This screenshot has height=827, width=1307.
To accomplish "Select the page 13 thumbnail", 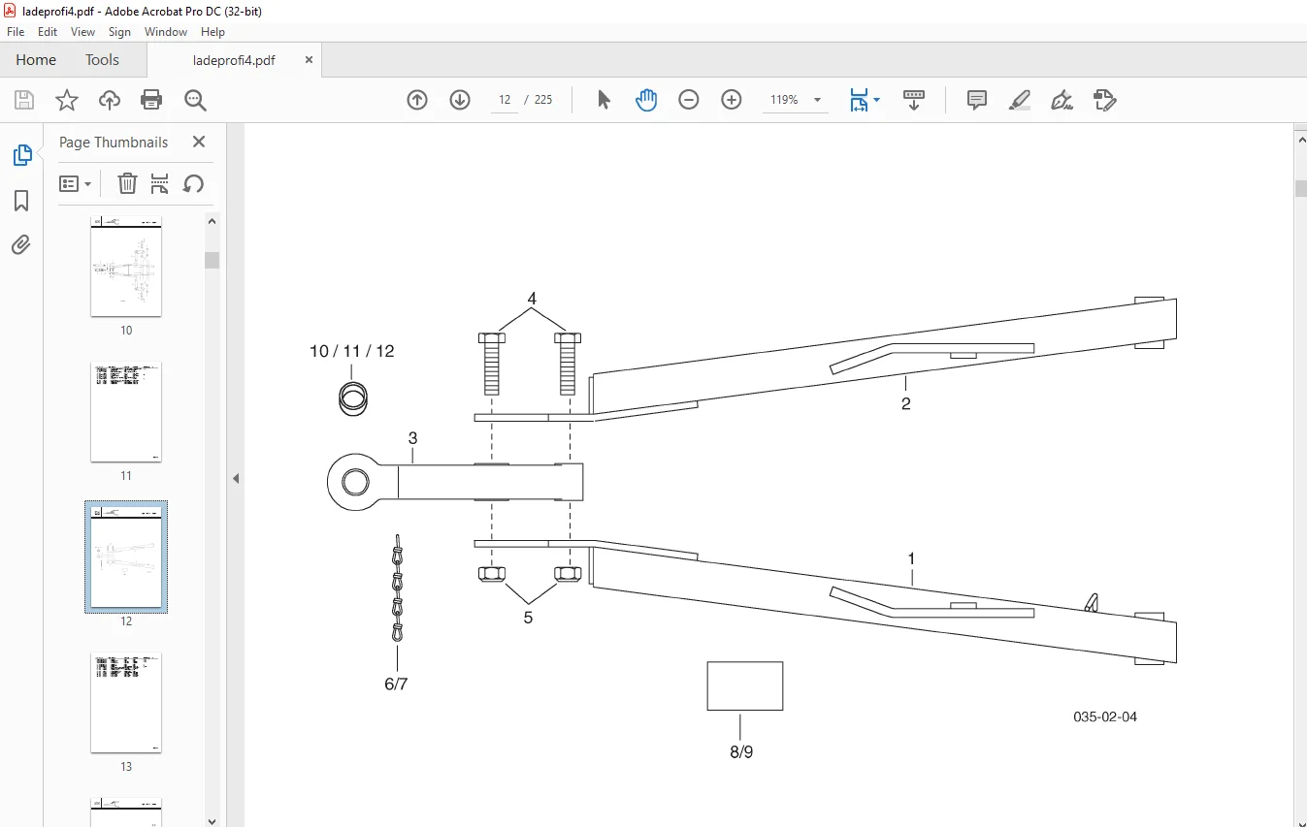I will 126,703.
